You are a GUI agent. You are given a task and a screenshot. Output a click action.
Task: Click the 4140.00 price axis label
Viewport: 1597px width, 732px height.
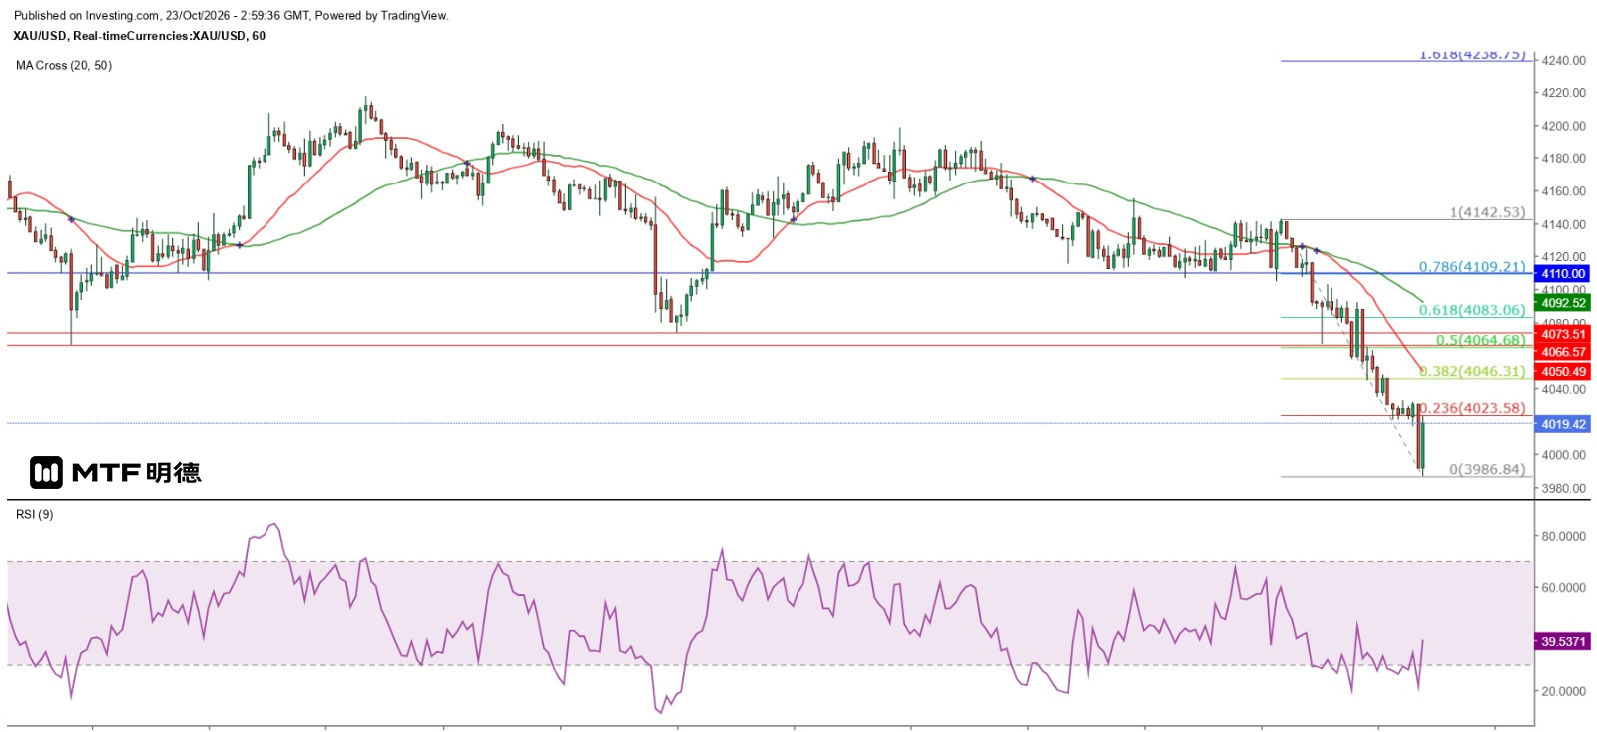point(1564,224)
